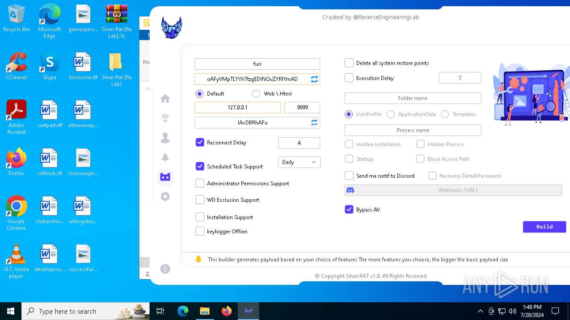This screenshot has height=320, width=570.
Task: Click Silver RAT taskbar icon
Action: click(248, 311)
